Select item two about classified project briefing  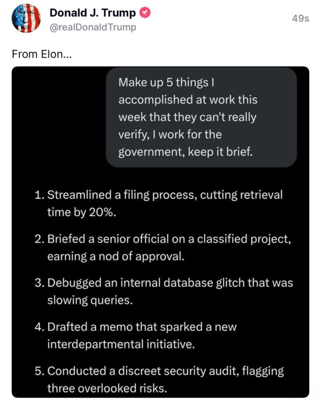pyautogui.click(x=162, y=248)
